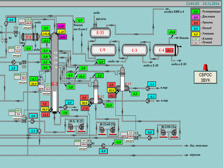Select the magenta -0,02 pressure reading
Viewport: 223px width, 168px height.
(61, 26)
